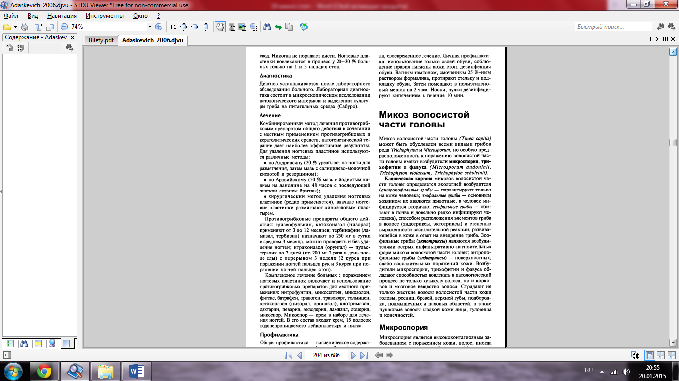The width and height of the screenshot is (679, 381).
Task: Switch to the Bilety.pdf tab
Action: point(101,40)
